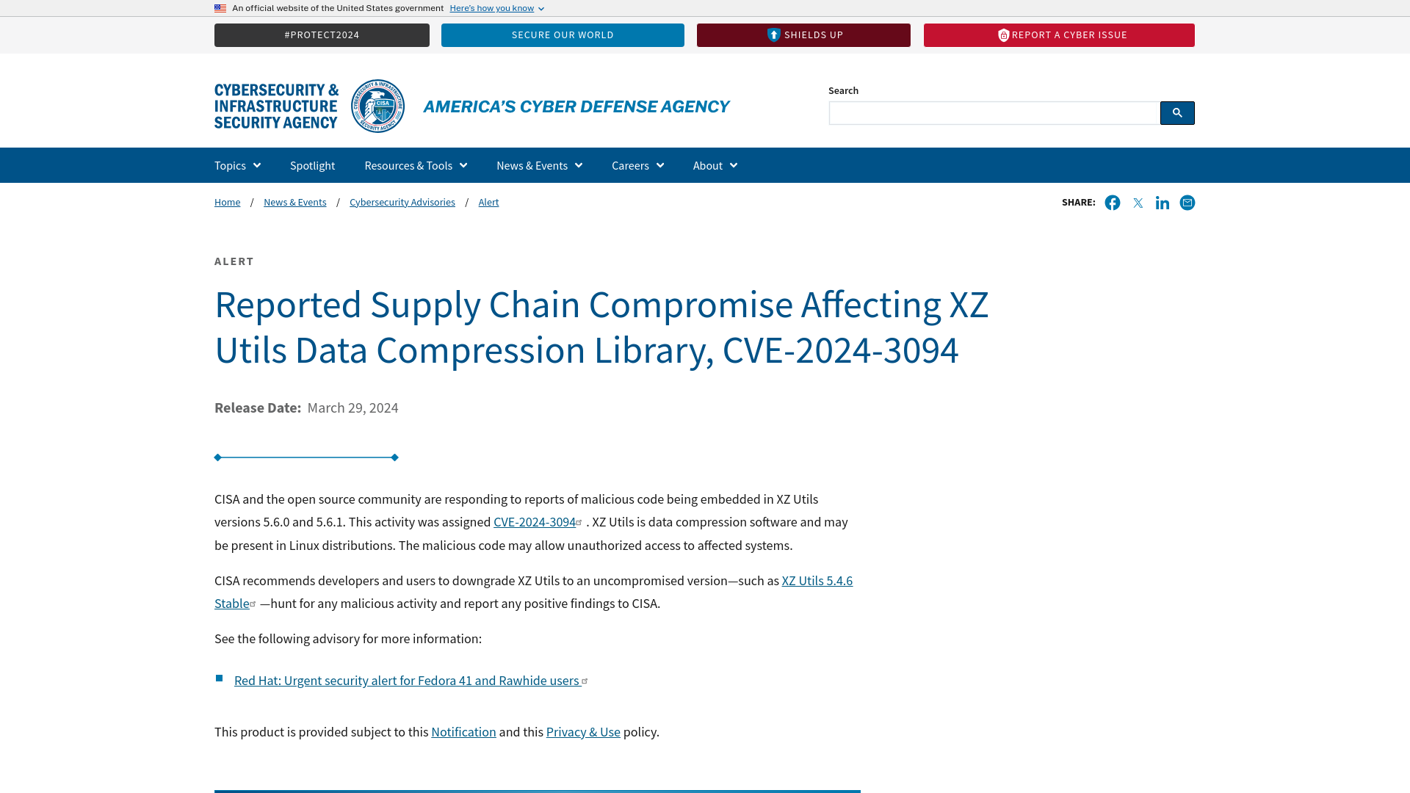
Task: Select the Spotlight menu item
Action: click(312, 164)
